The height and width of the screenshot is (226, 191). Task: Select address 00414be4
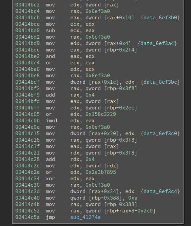pyautogui.click(x=27, y=63)
